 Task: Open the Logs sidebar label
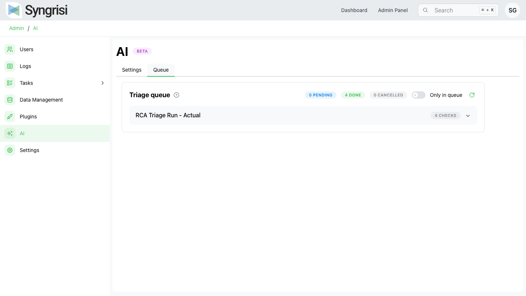tap(25, 66)
